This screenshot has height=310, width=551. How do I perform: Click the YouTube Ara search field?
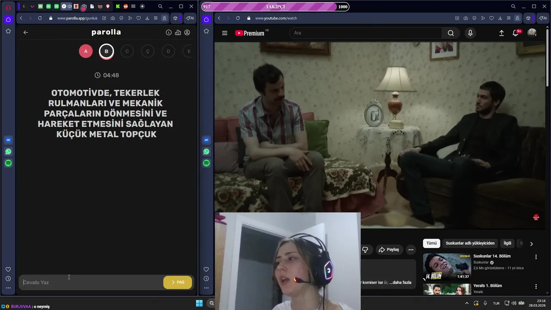click(366, 33)
